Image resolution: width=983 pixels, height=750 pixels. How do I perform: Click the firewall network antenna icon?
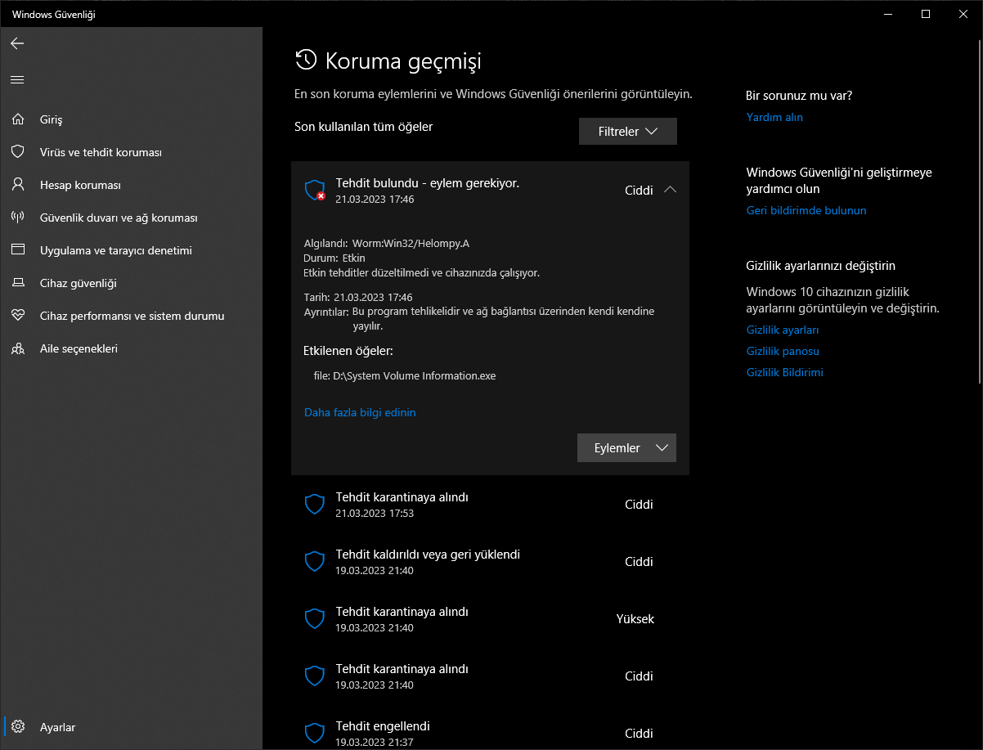18,218
